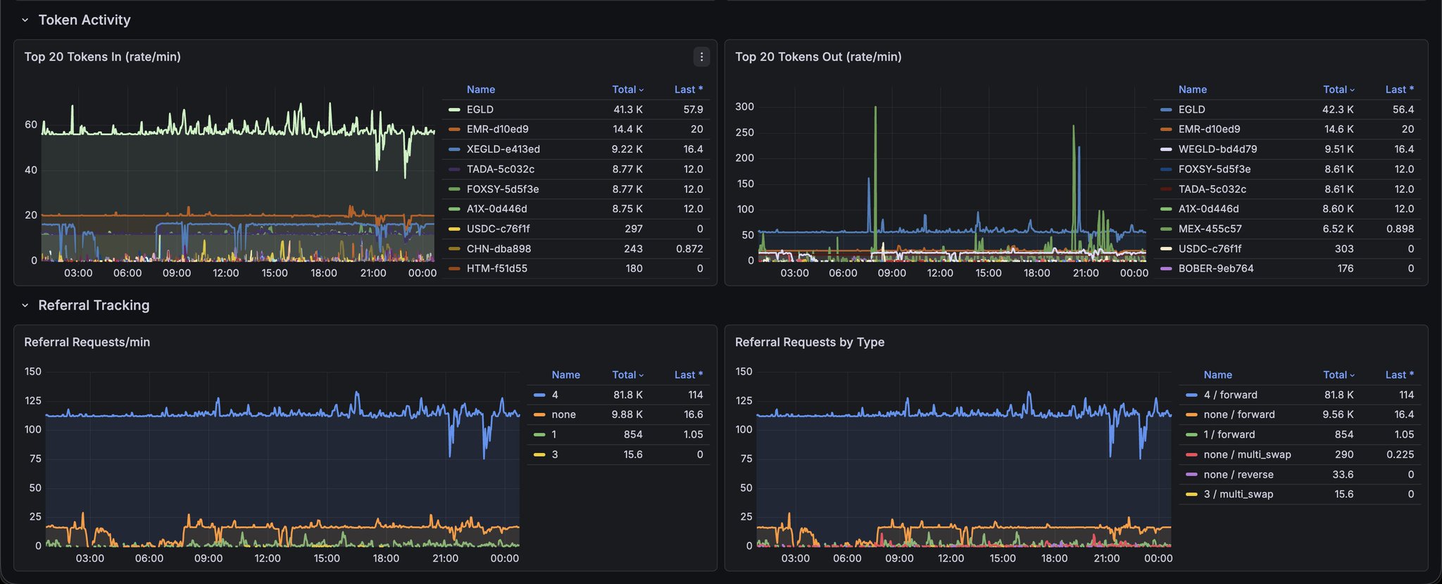Collapse the Referral Tracking section
Image resolution: width=1442 pixels, height=584 pixels.
point(25,305)
